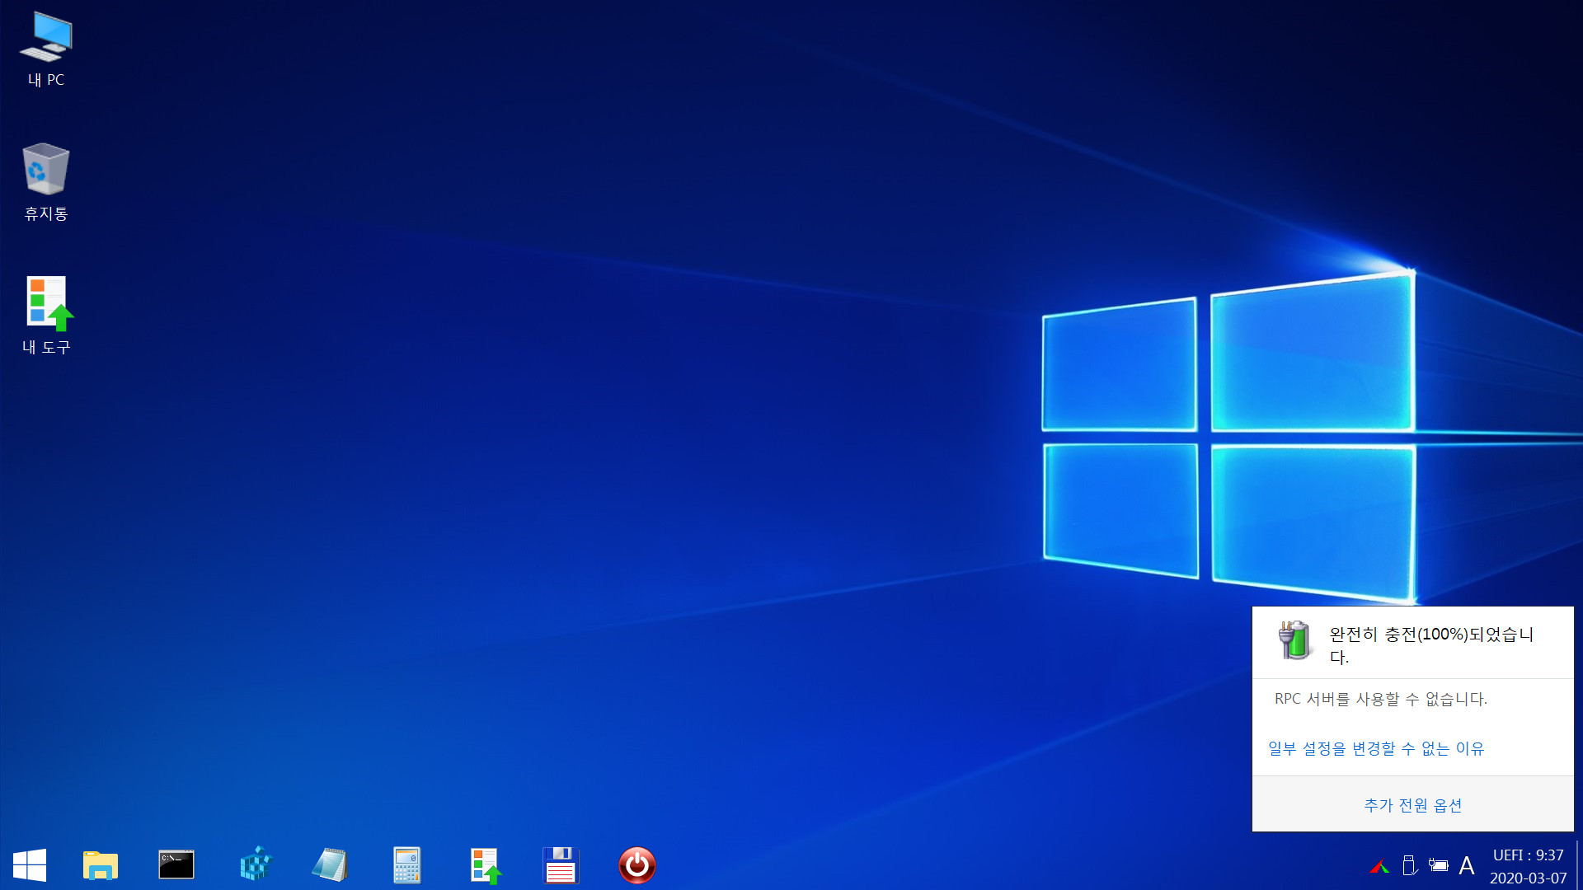Click the Show Desktop strip
1583x890 pixels.
tap(1578, 865)
